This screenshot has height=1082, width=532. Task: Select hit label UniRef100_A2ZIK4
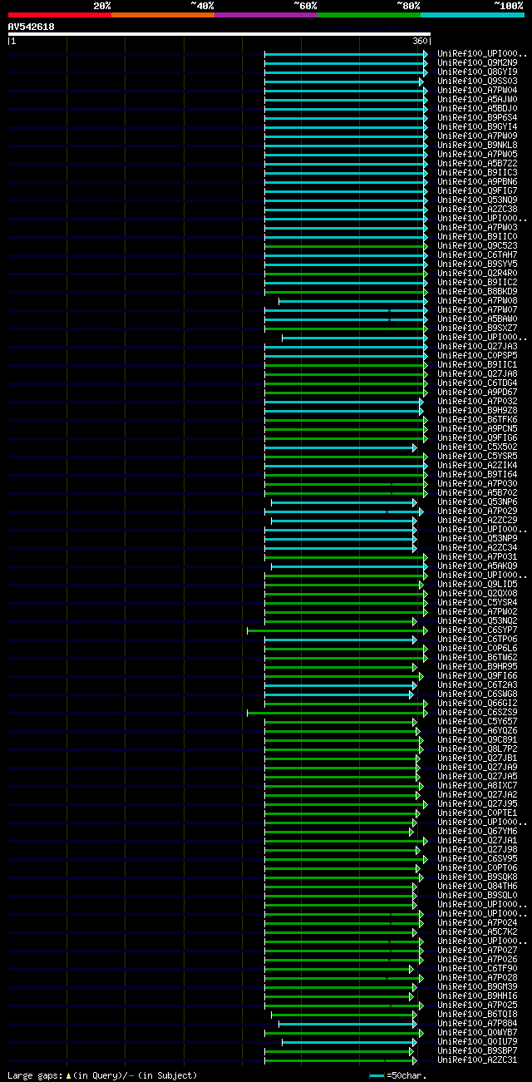(x=477, y=465)
